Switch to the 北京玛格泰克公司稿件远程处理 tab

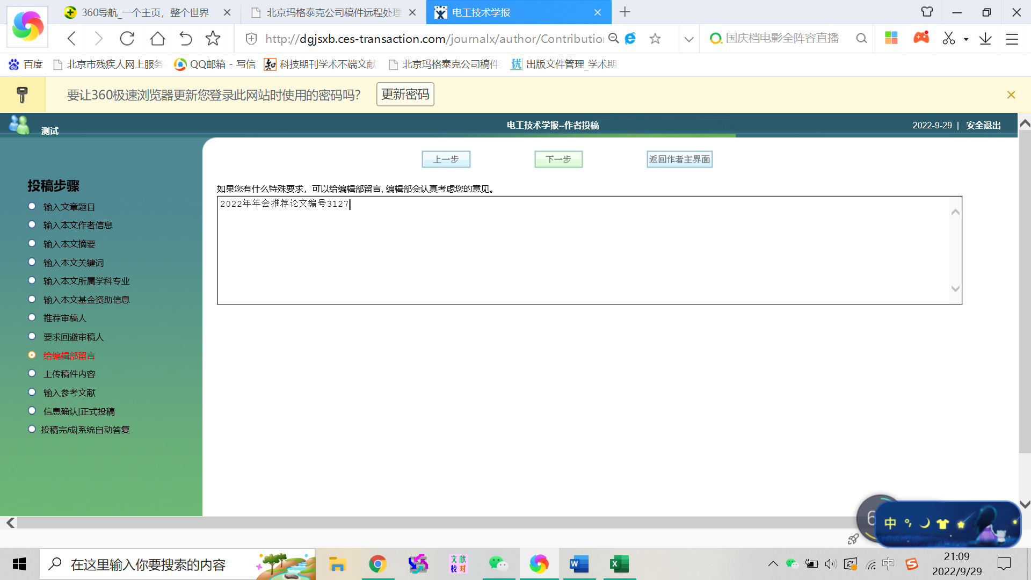[x=333, y=12]
